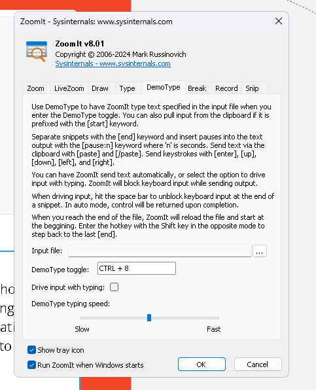Image resolution: width=316 pixels, height=390 pixels.
Task: Focus the DemoType toggle hotkey field
Action: coord(137,268)
